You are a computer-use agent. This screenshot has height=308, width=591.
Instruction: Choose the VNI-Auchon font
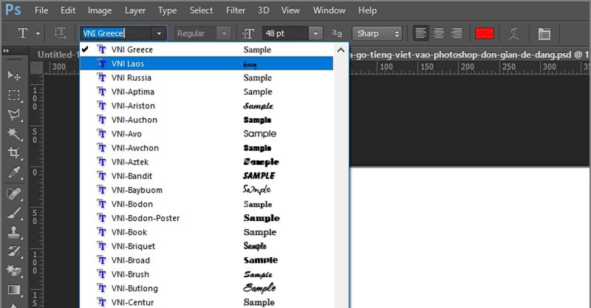coord(207,120)
